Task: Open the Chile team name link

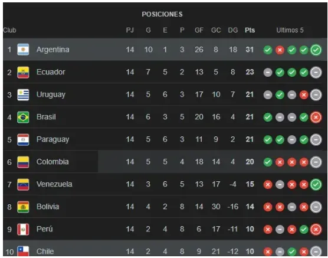Action: click(45, 252)
